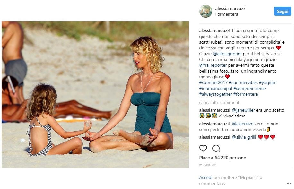Viewport: 294px width, 189px height.
Task: Open the comment bubble icon
Action: [216, 149]
